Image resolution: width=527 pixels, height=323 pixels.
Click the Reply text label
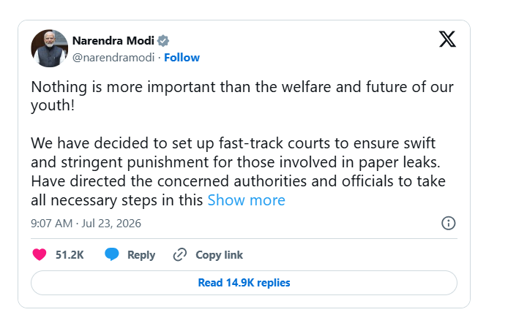141,255
